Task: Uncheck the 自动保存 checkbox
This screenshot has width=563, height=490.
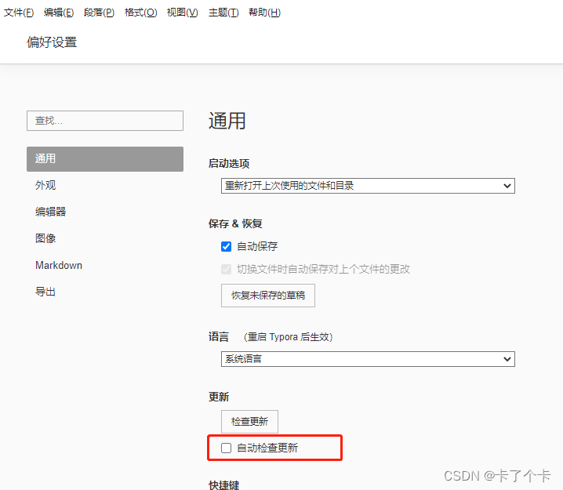Action: [226, 247]
